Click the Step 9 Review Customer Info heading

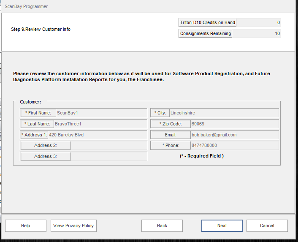(x=41, y=30)
